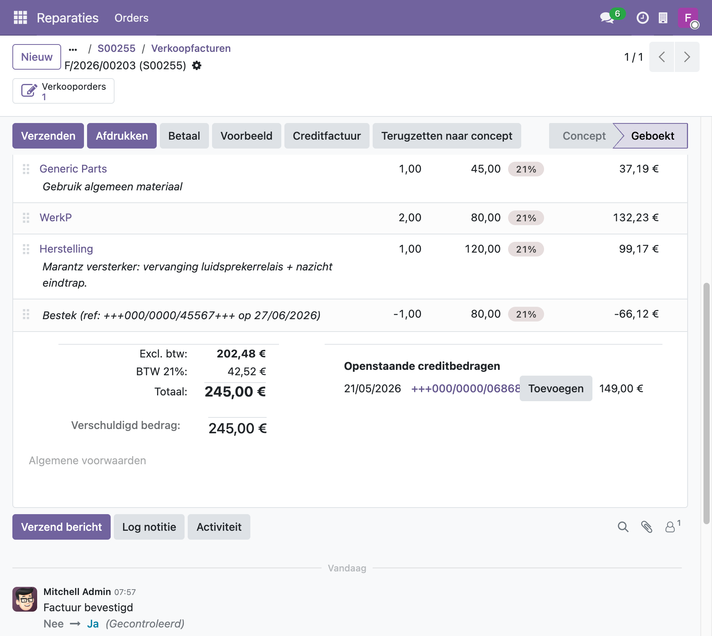Viewport: 712px width, 636px height.
Task: Open the conversations chat icon
Action: [x=607, y=18]
